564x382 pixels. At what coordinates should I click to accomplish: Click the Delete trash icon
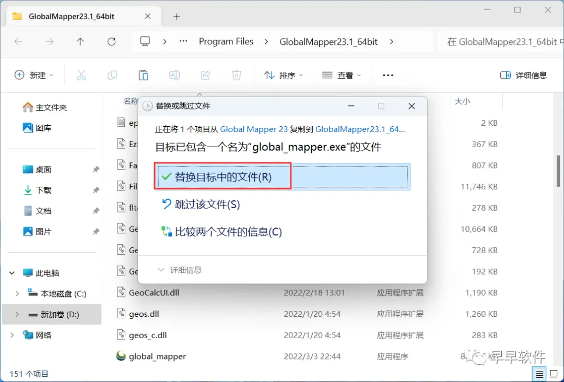point(237,75)
